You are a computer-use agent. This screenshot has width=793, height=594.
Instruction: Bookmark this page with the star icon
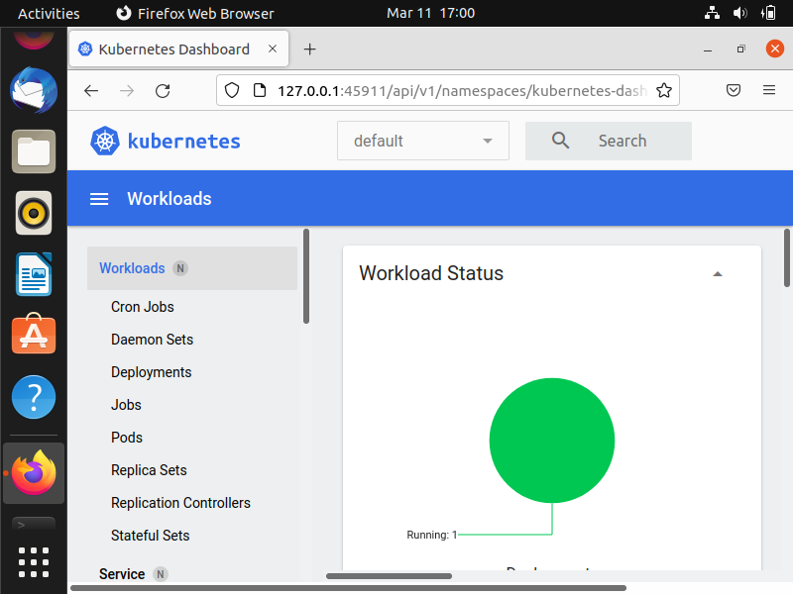coord(664,90)
